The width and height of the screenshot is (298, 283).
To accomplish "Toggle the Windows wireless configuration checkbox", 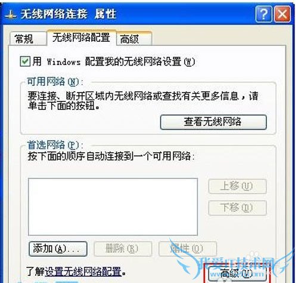I will (25, 61).
